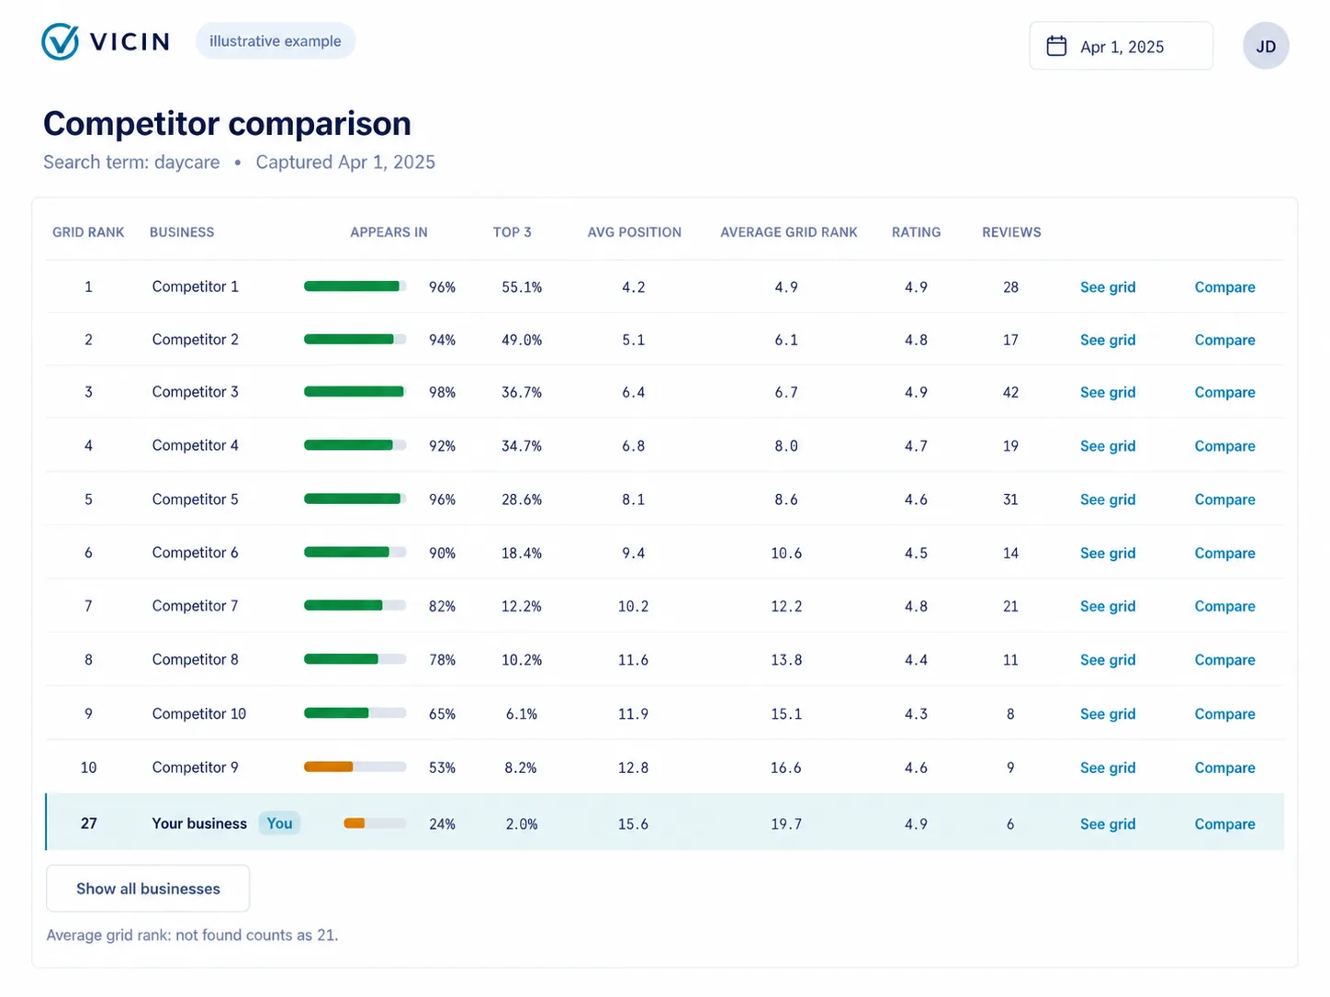
Task: Click Compare for Competitor 6
Action: (1224, 553)
